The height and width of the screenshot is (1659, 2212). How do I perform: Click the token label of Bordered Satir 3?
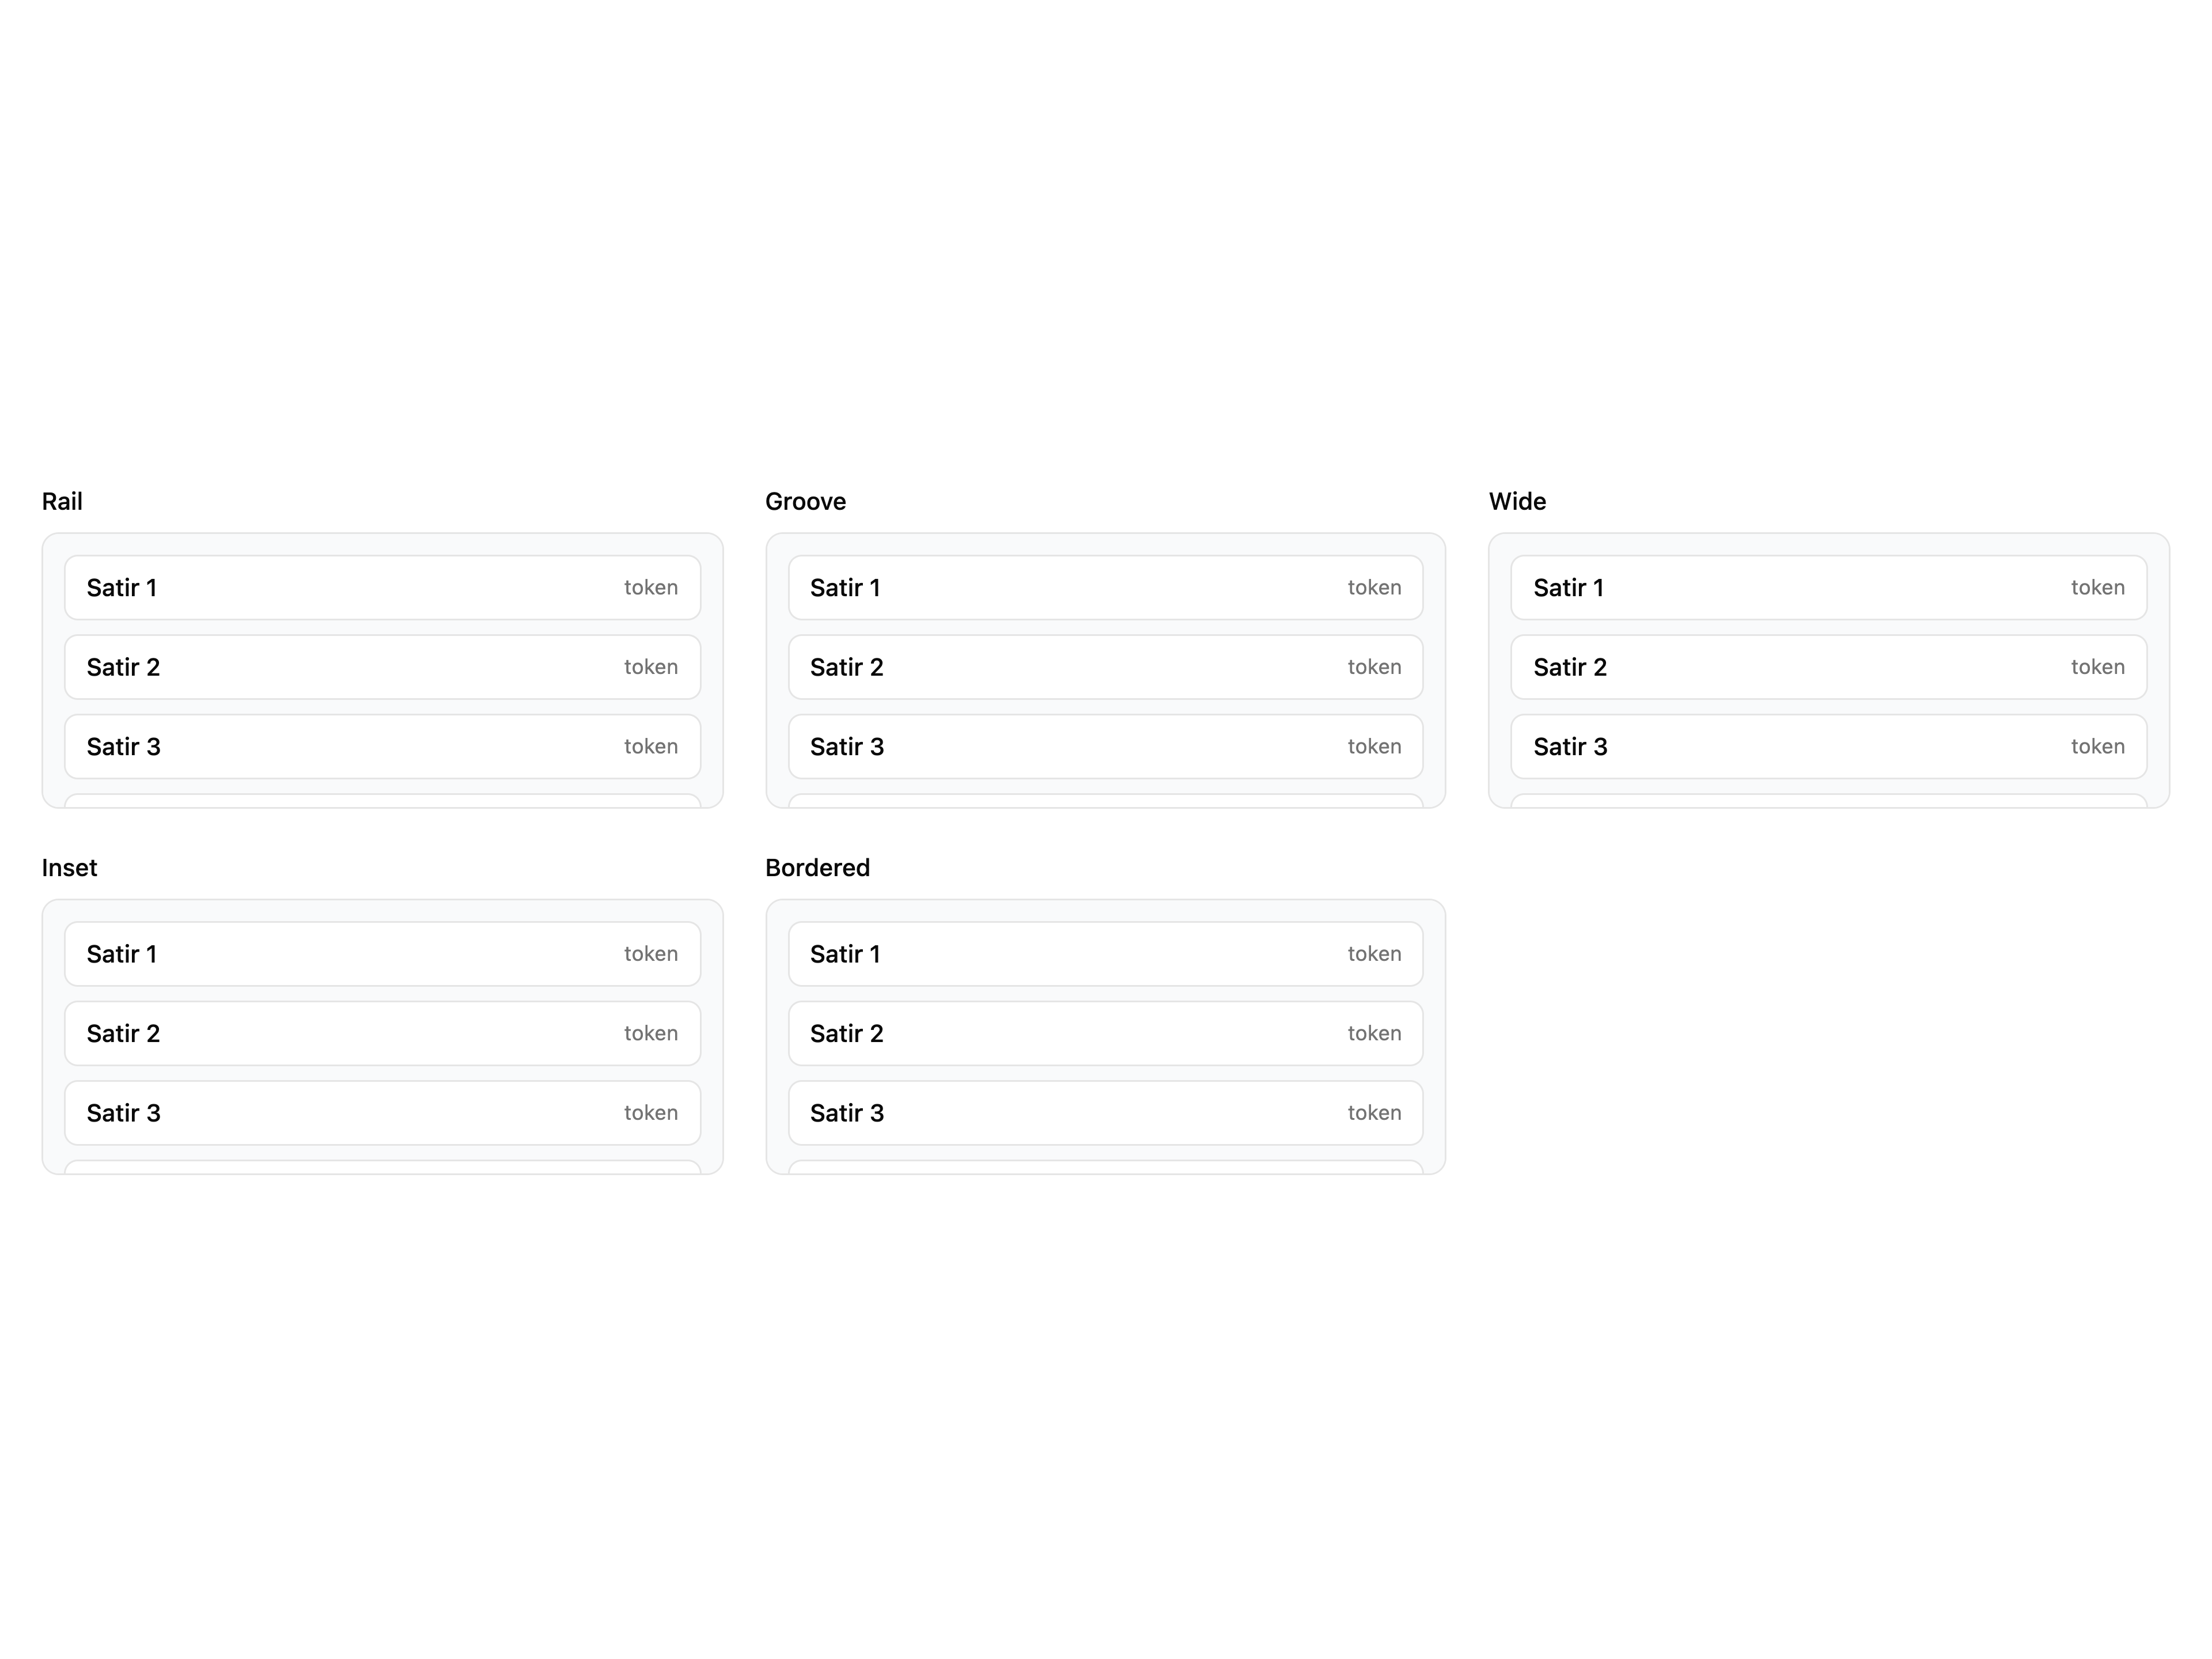pos(1374,1113)
